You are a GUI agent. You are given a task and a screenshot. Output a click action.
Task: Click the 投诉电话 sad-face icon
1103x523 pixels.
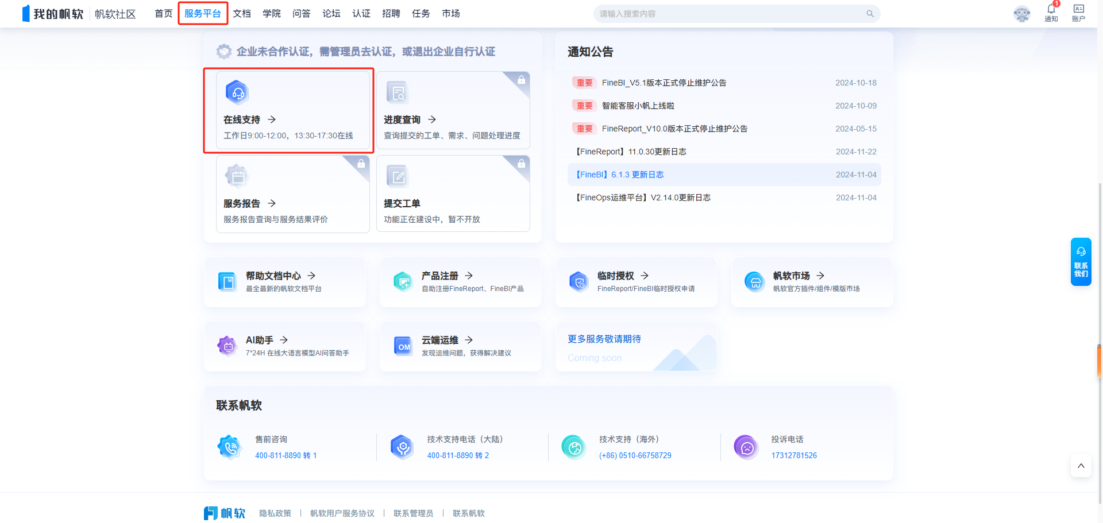[746, 447]
